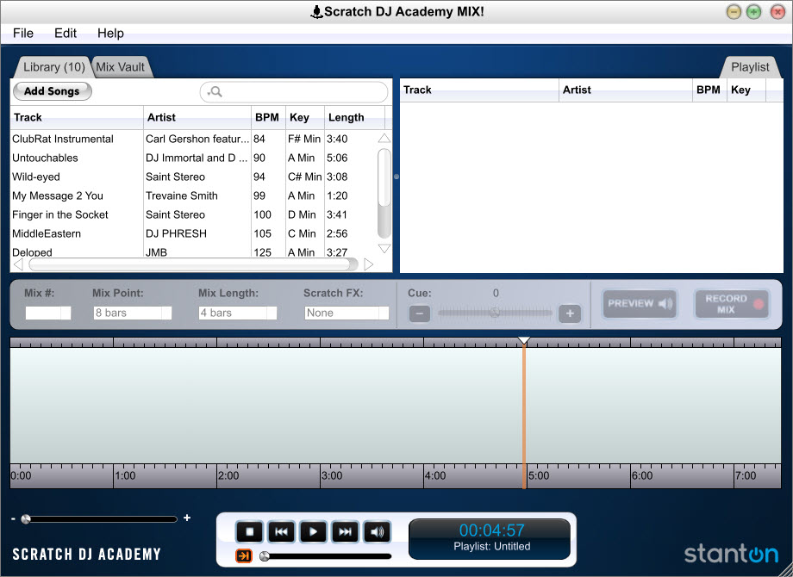Screen dimensions: 793x577
Task: Sort library by Artist column header
Action: click(197, 117)
